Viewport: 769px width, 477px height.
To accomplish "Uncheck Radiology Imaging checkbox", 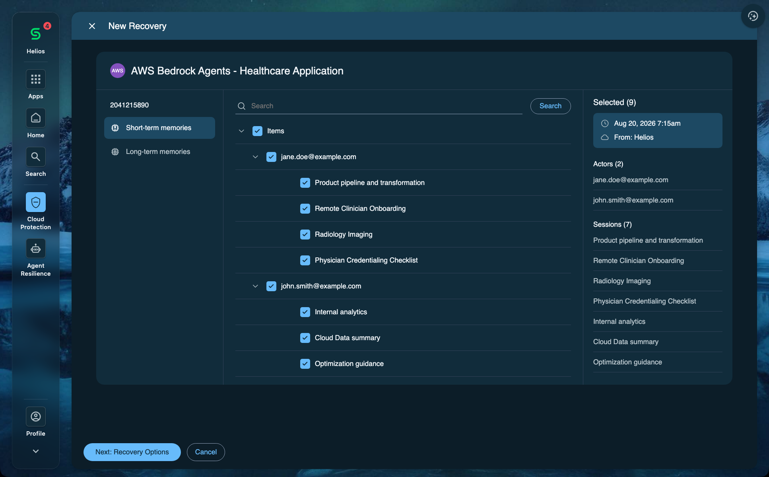I will pyautogui.click(x=305, y=234).
